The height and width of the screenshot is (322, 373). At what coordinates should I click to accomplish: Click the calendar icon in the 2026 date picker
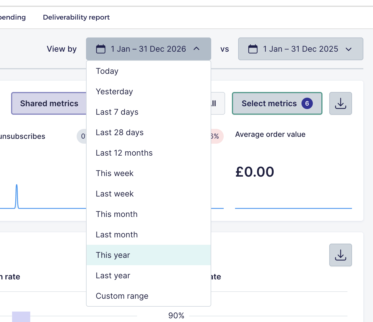[101, 49]
